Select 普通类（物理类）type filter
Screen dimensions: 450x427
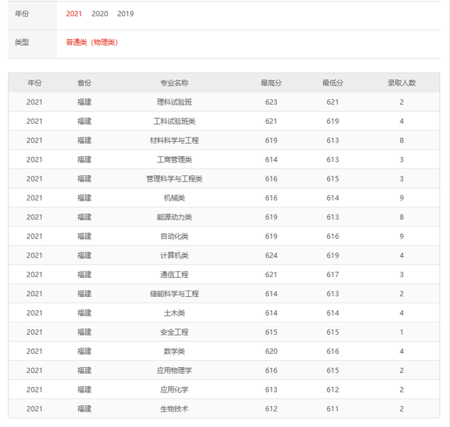tap(92, 42)
